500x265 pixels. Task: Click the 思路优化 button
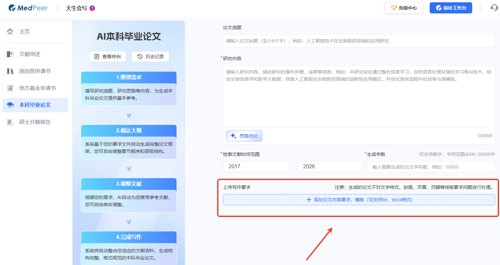(x=244, y=136)
